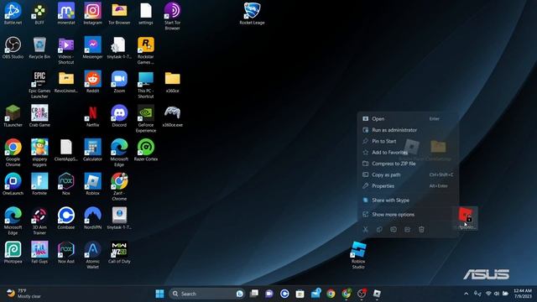The image size is (537, 302).
Task: Open the Wi-Fi network tray icon
Action: [488, 294]
